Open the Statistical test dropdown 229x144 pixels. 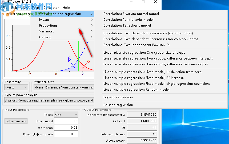coord(64,87)
